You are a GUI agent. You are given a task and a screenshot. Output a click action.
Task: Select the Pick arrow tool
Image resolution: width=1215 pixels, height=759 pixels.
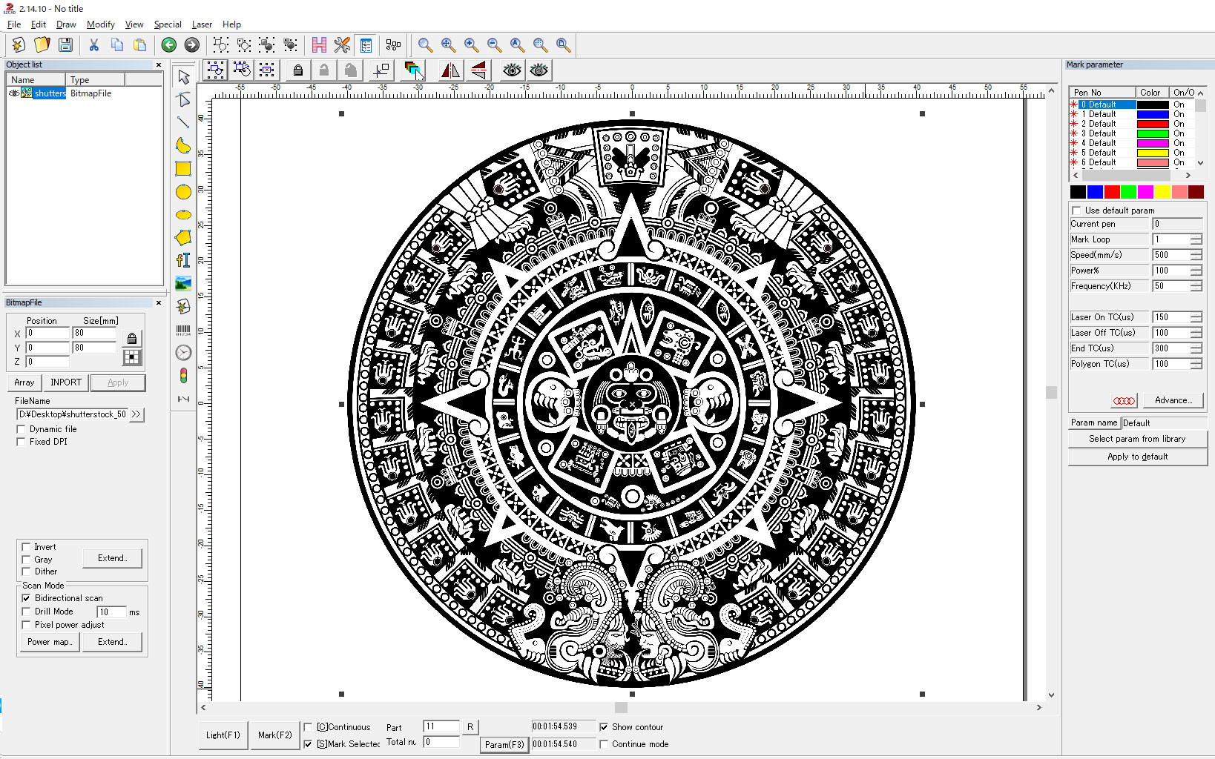(x=183, y=77)
